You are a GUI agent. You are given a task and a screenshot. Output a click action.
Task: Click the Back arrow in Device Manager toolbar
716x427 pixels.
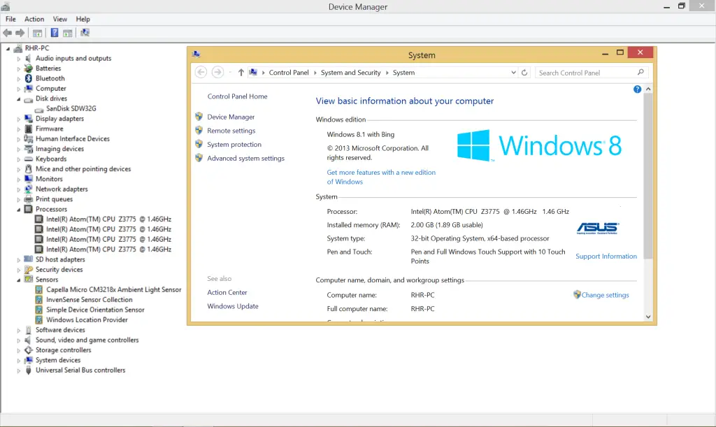pos(7,33)
